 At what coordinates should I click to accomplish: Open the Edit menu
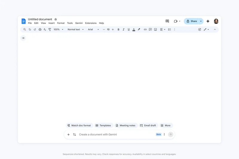[x=36, y=23]
